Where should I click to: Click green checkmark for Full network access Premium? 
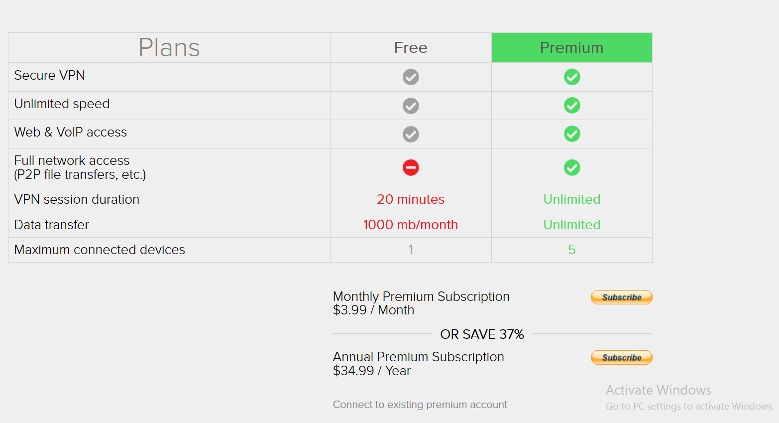tap(572, 167)
